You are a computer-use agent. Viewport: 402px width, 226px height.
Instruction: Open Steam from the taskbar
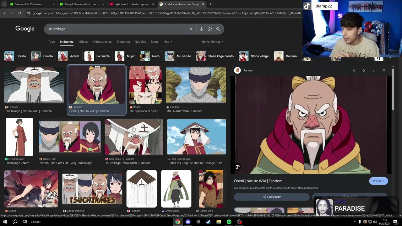(x=208, y=222)
